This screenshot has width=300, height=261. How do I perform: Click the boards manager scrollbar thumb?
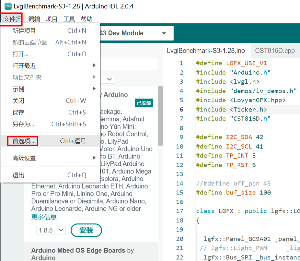tap(160, 116)
